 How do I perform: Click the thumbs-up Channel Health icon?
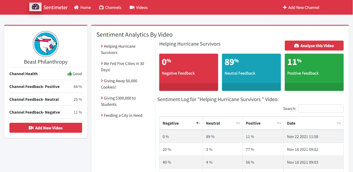pyautogui.click(x=70, y=74)
